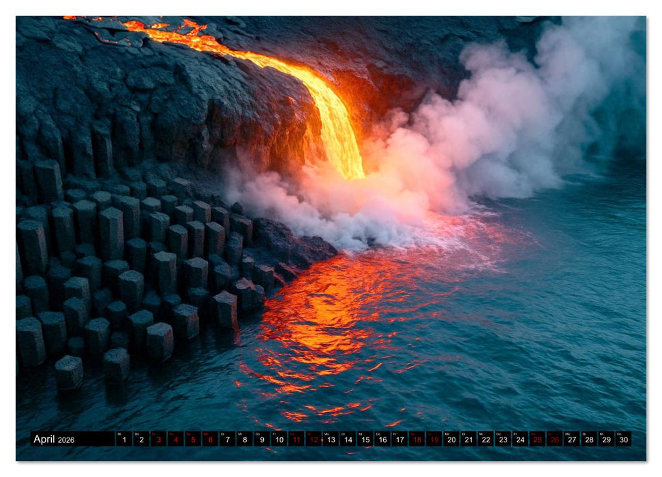Click day 8 in the date row
The width and height of the screenshot is (662, 477).
point(244,440)
